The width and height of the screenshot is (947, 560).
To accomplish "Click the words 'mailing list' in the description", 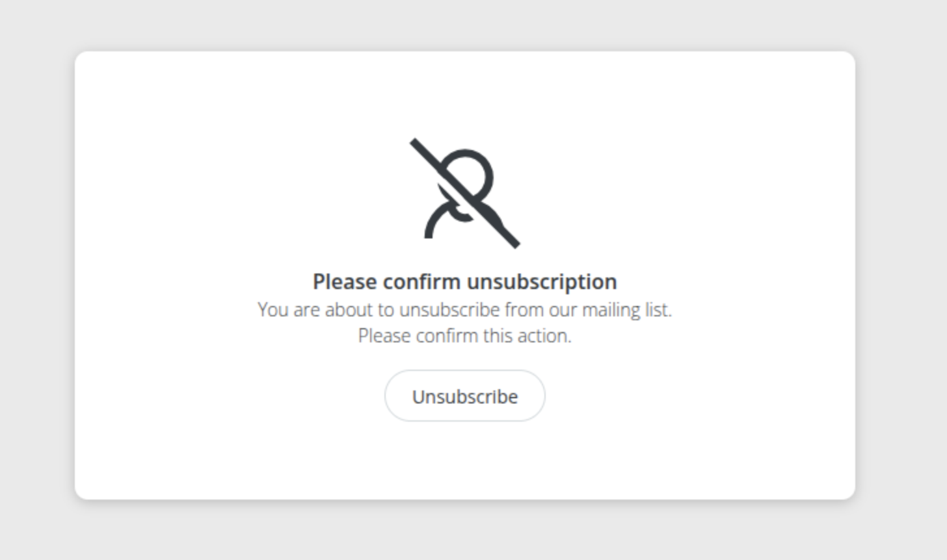I will 626,309.
